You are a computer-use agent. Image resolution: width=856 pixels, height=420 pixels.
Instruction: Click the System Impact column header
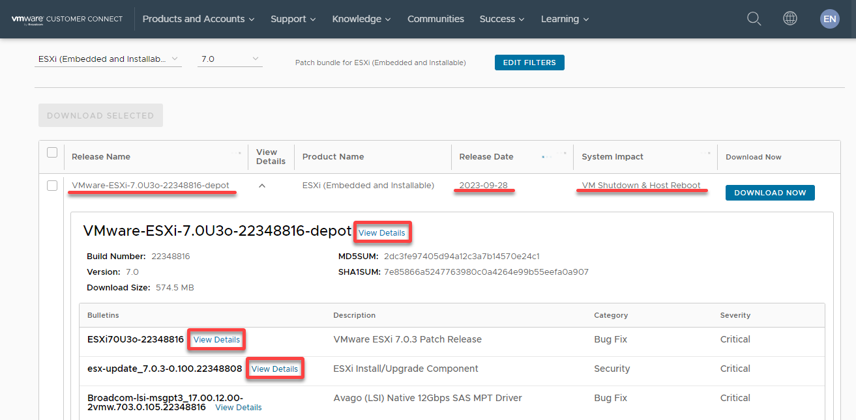(613, 157)
